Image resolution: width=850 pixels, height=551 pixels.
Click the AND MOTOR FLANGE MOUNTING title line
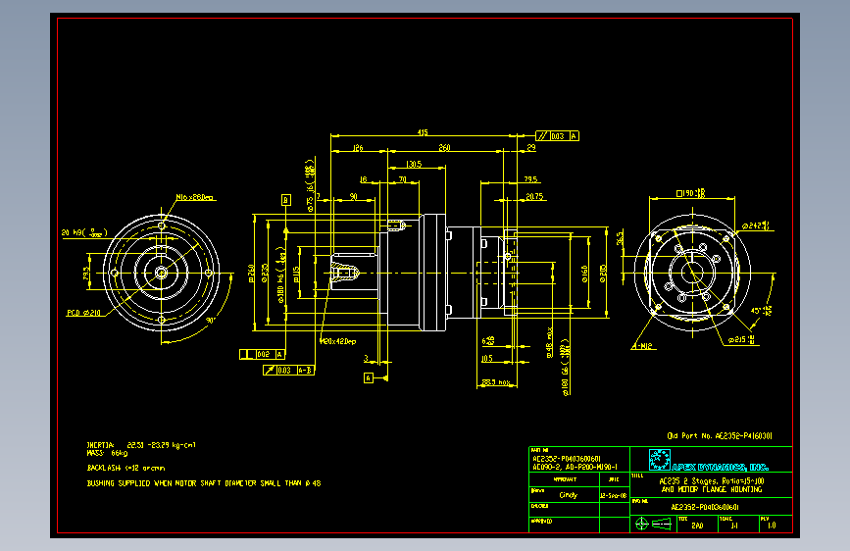(712, 489)
